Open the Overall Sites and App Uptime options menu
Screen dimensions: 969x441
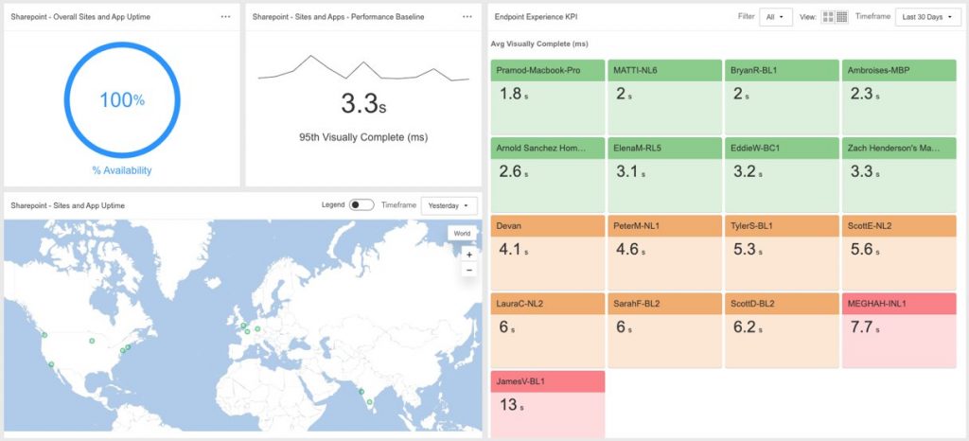[x=225, y=17]
